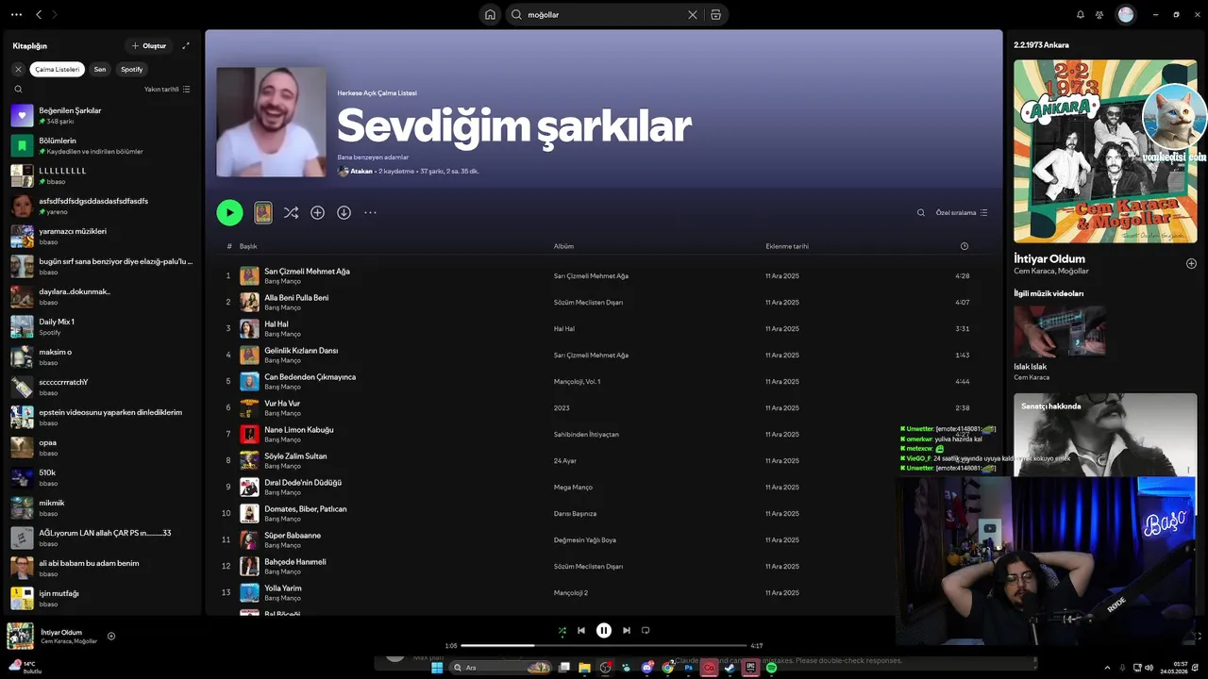Sort tracks by Başlık column
Viewport: 1208px width, 679px height.
pyautogui.click(x=248, y=246)
